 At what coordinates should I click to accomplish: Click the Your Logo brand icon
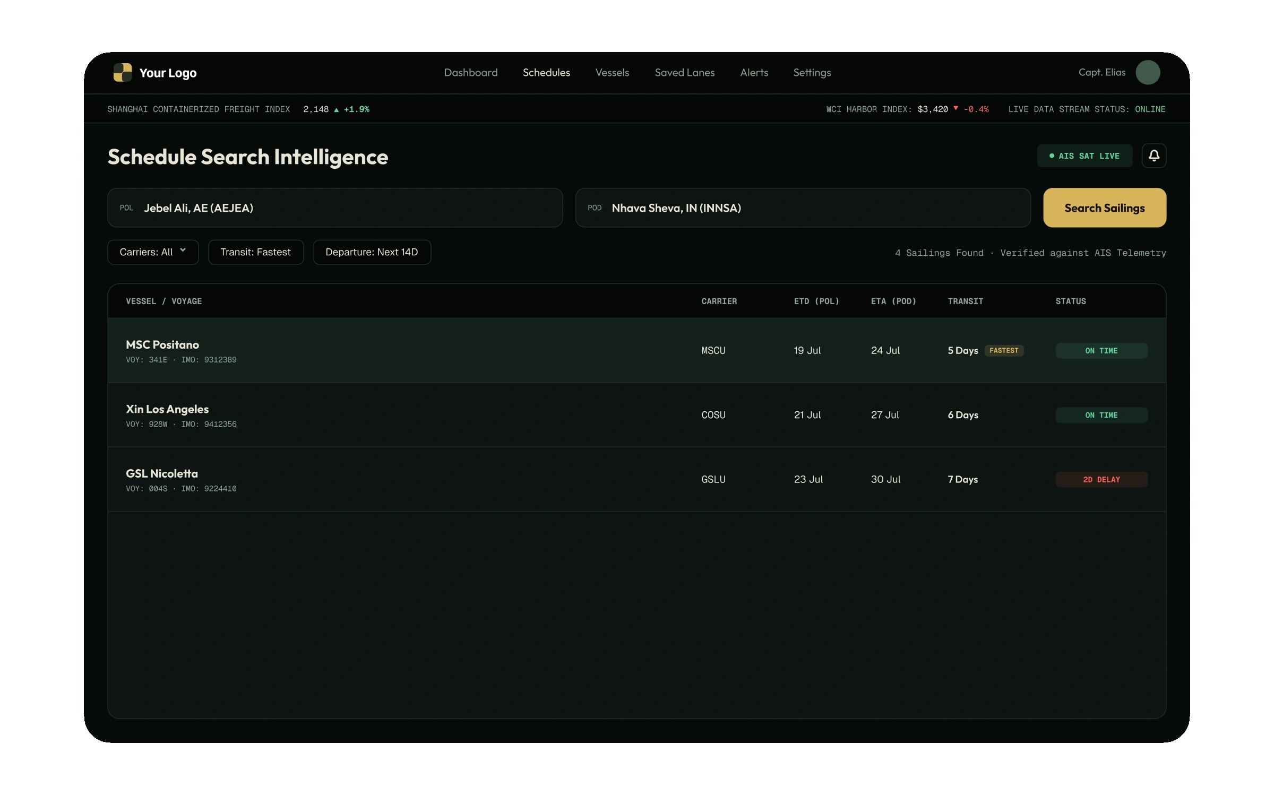point(123,73)
